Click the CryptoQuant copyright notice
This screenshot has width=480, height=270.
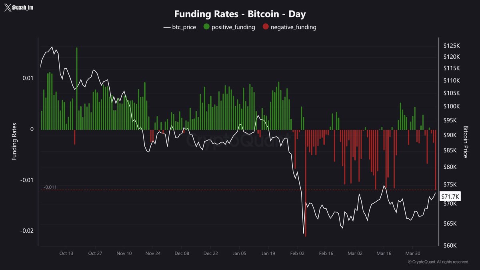pos(438,262)
